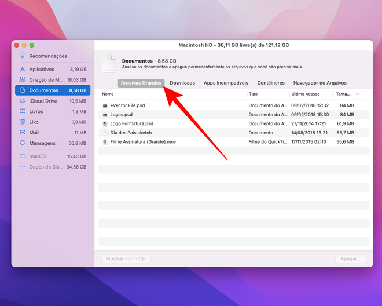The image size is (382, 306).
Task: Click the 55,6 MB size value
Action: [x=345, y=142]
